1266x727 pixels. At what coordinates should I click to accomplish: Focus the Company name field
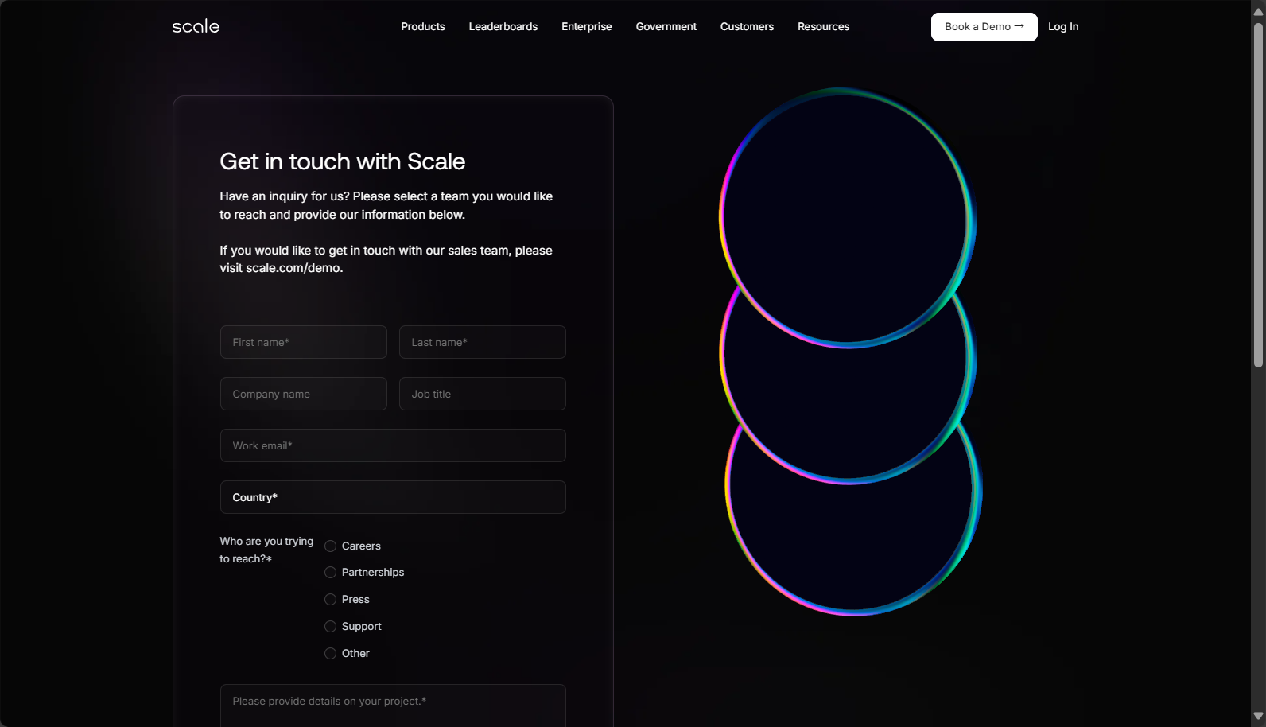click(x=304, y=394)
